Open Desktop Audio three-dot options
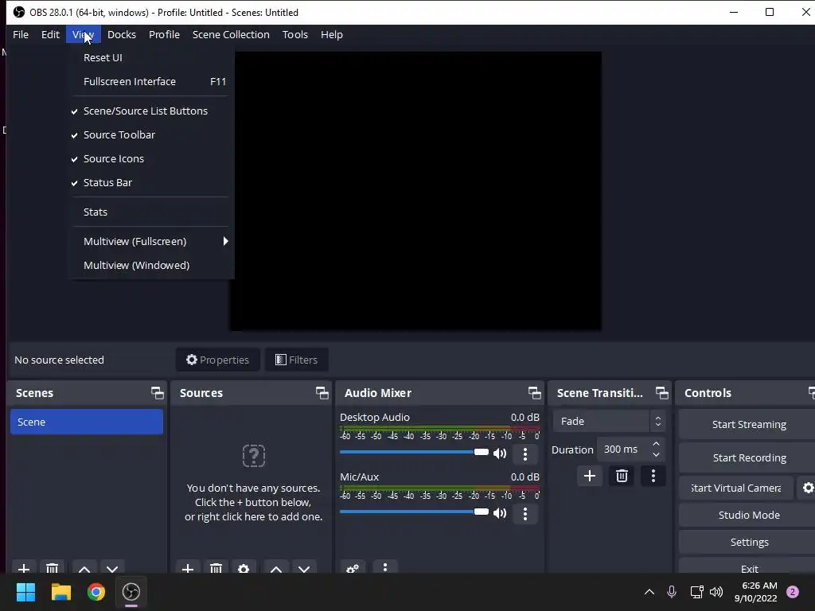This screenshot has width=815, height=611. [x=525, y=454]
